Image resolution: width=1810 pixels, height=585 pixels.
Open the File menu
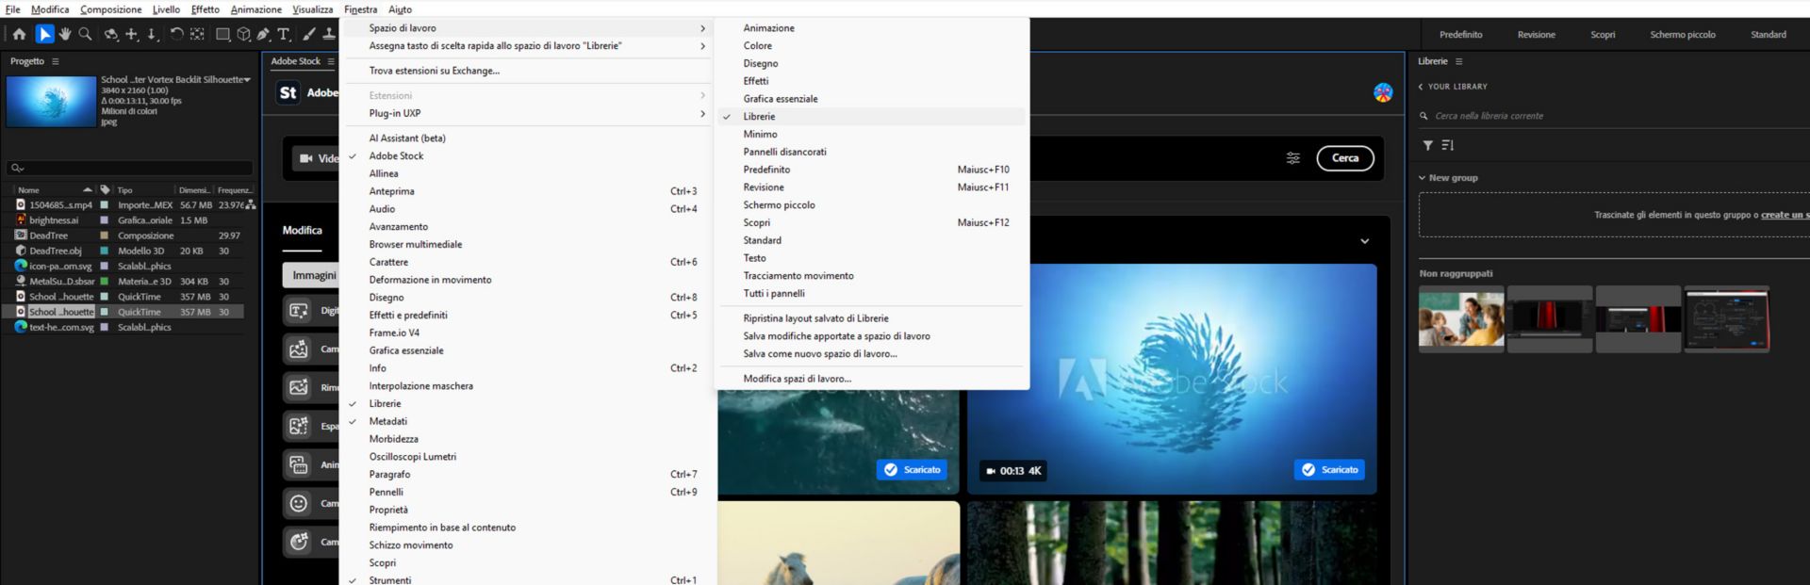(13, 9)
